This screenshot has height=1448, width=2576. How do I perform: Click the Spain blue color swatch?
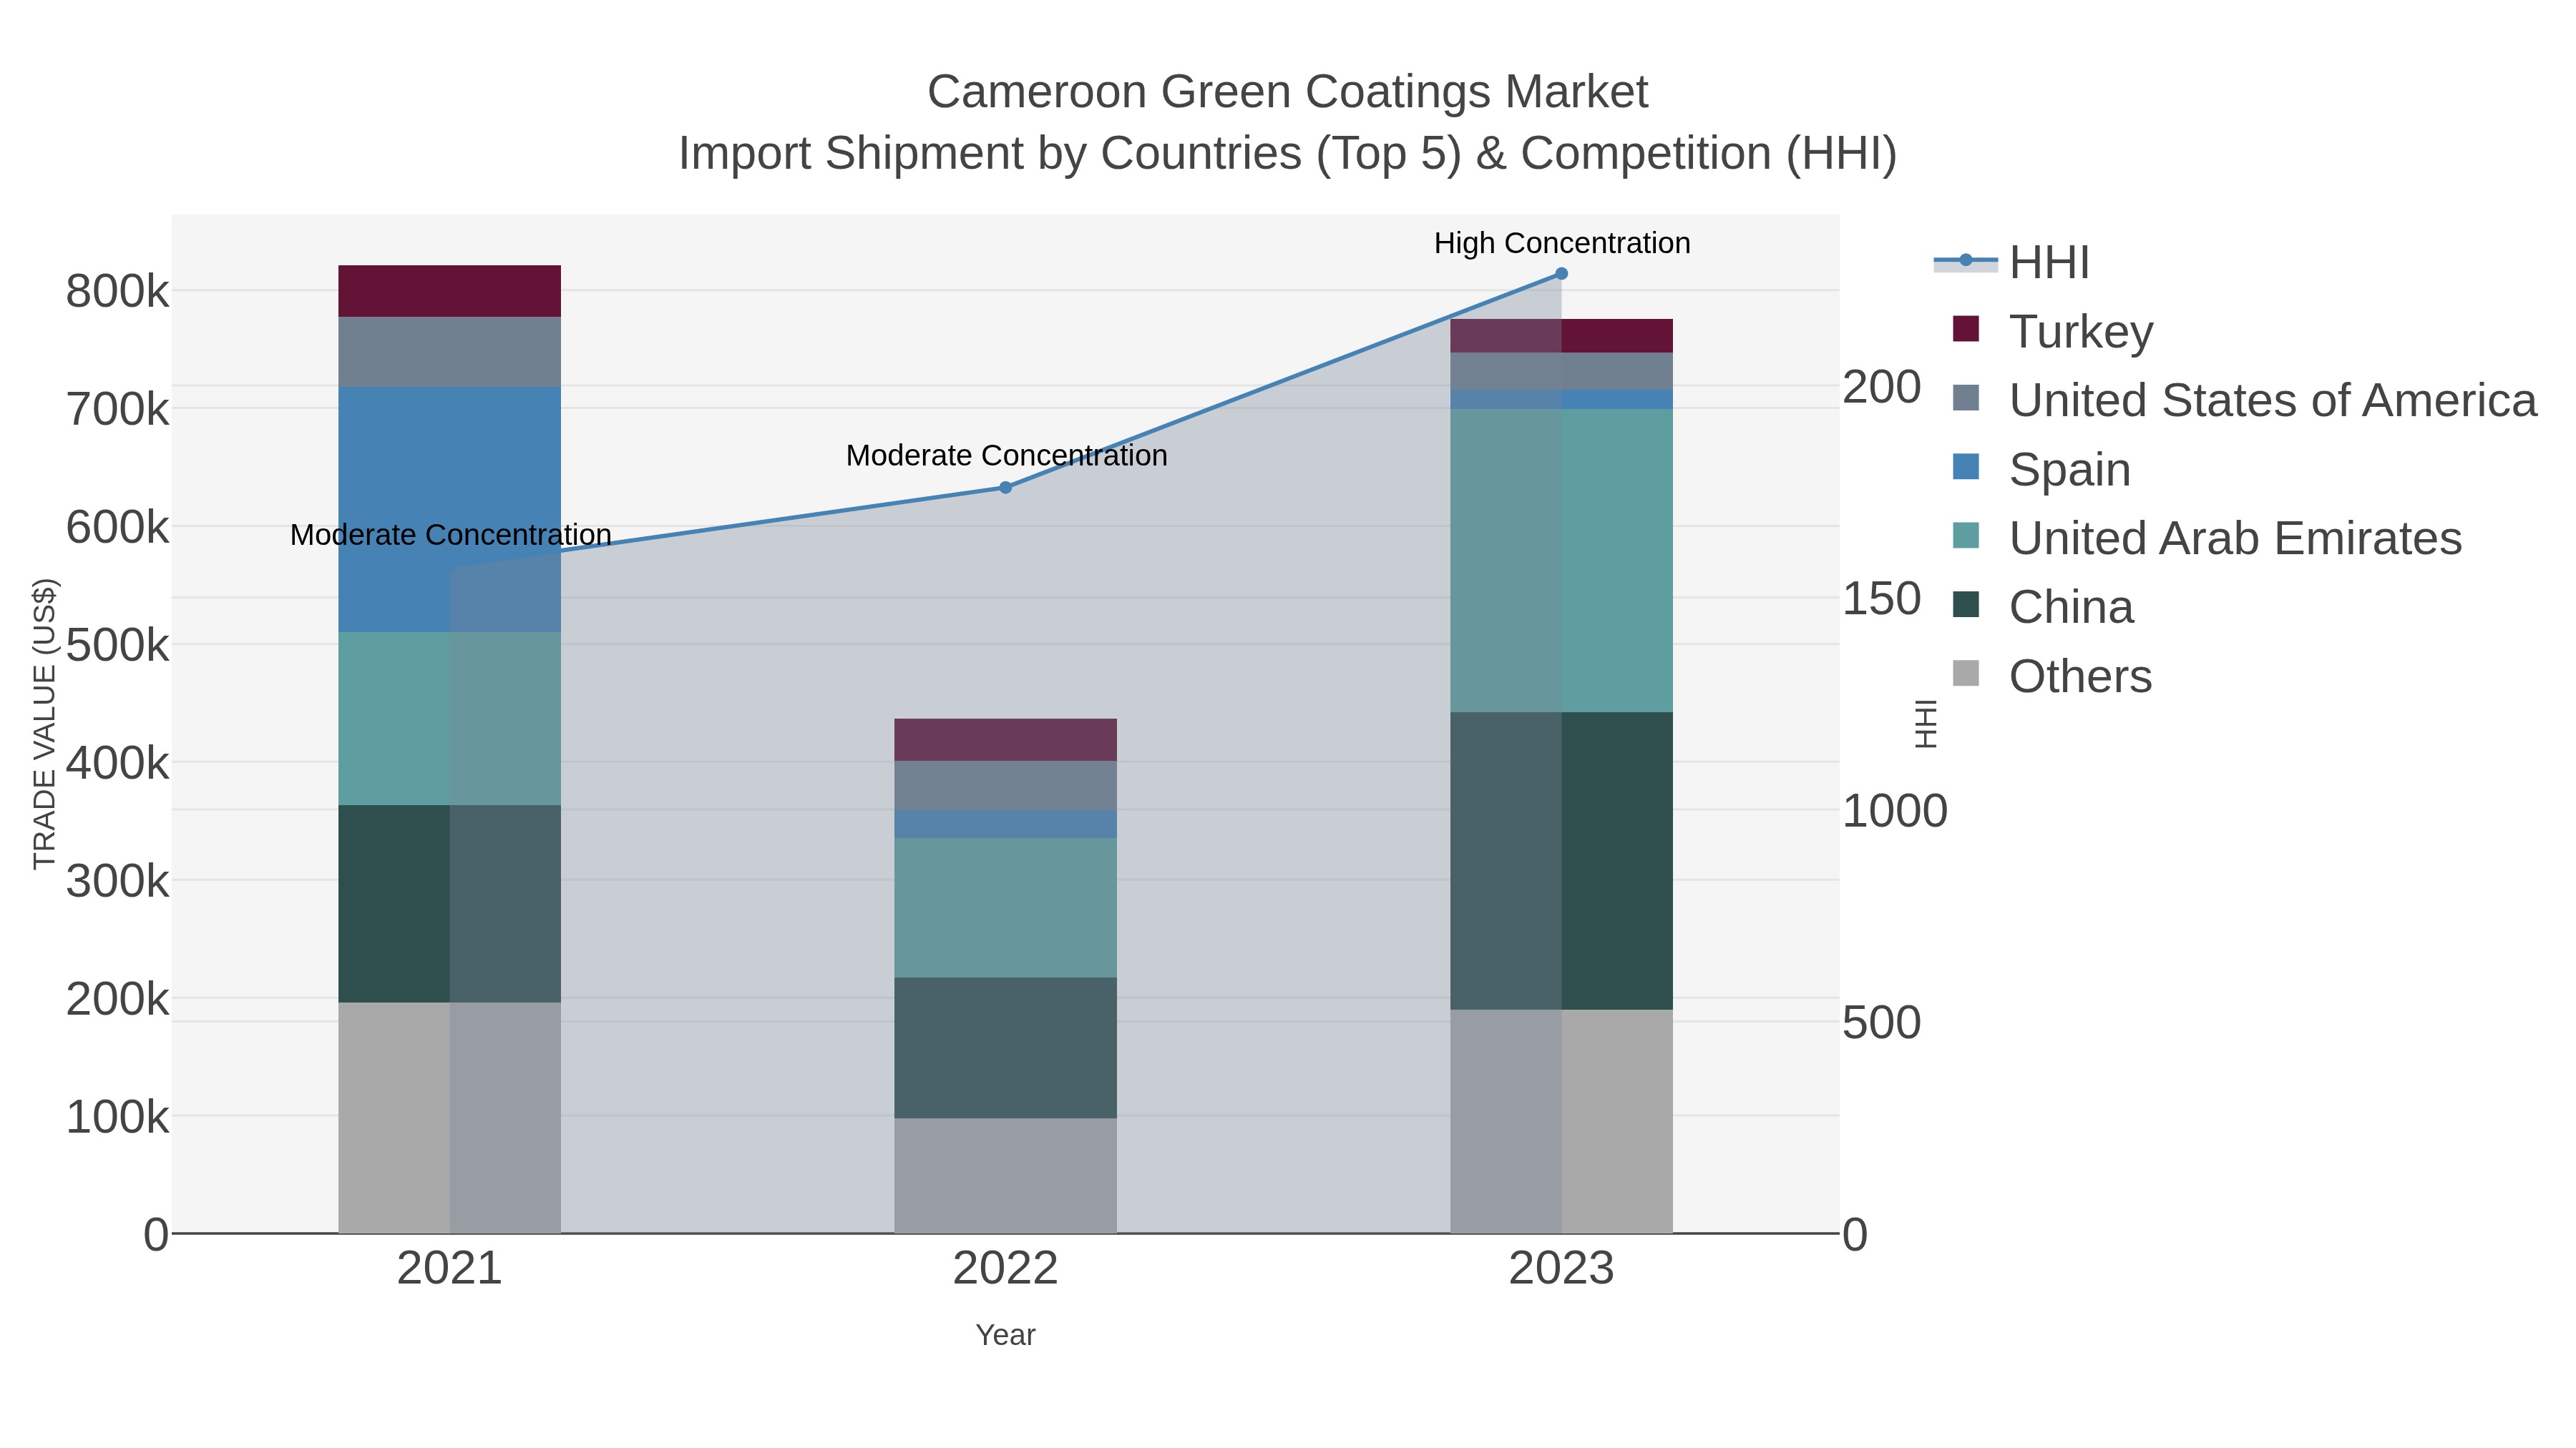[1966, 467]
